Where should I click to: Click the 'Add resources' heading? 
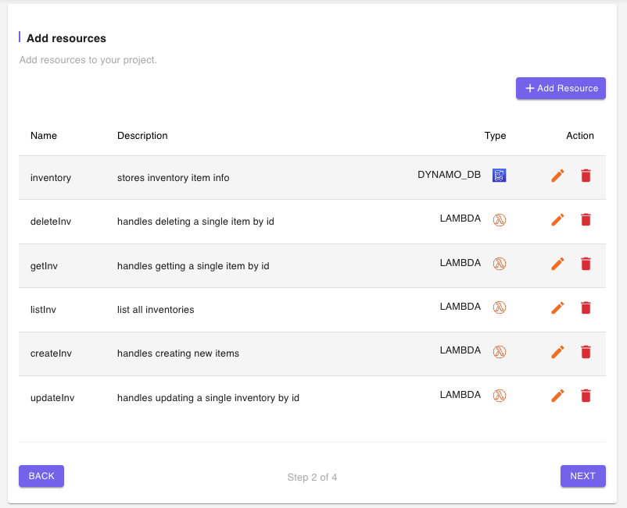coord(66,38)
